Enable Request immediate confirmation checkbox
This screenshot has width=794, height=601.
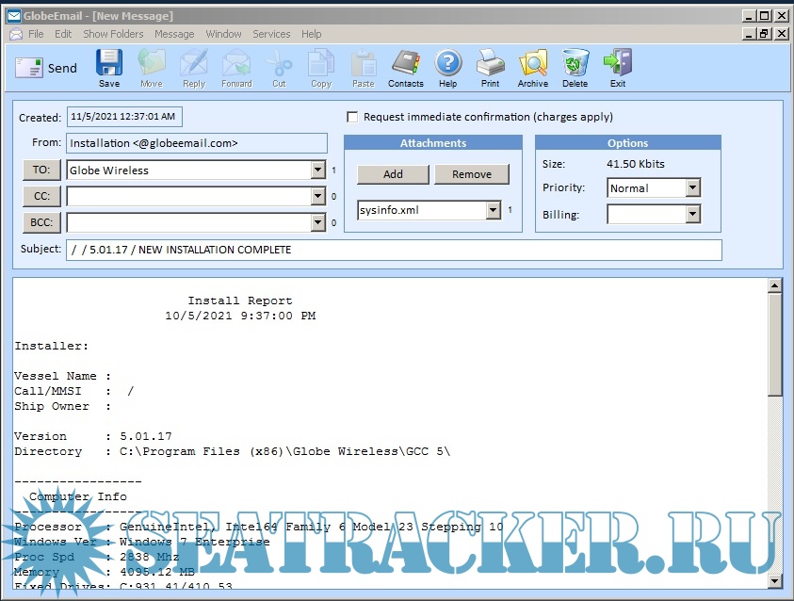pyautogui.click(x=353, y=117)
